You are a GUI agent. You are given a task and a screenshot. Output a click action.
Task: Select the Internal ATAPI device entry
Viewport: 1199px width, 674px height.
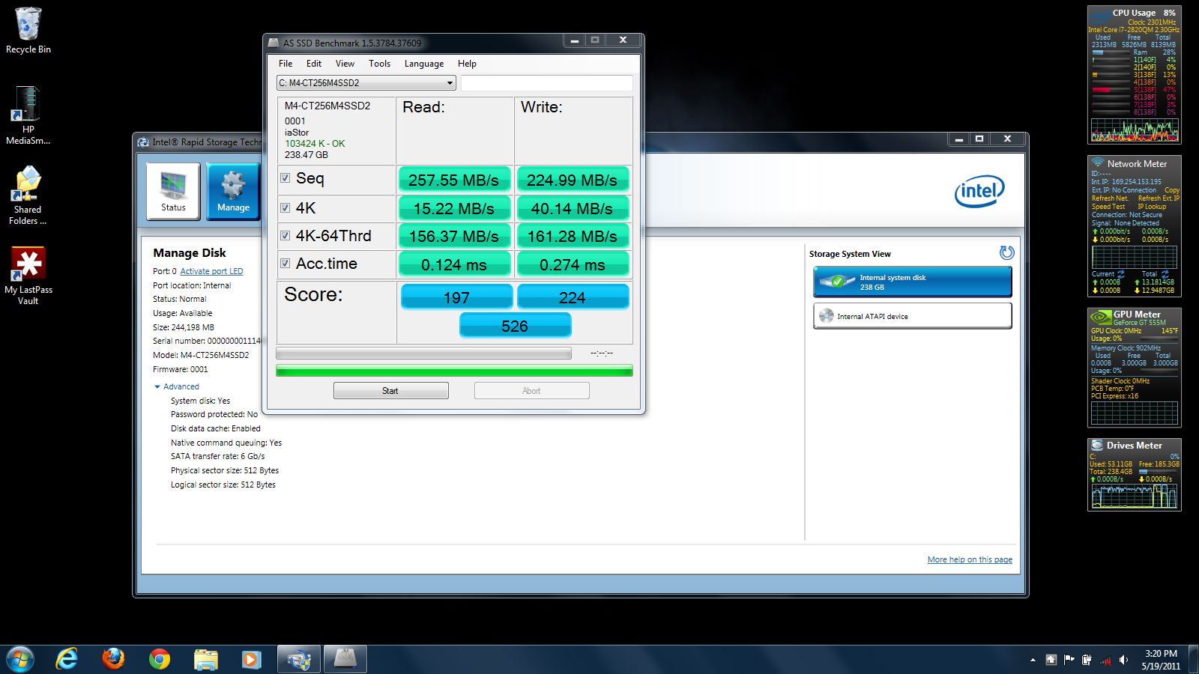[912, 316]
